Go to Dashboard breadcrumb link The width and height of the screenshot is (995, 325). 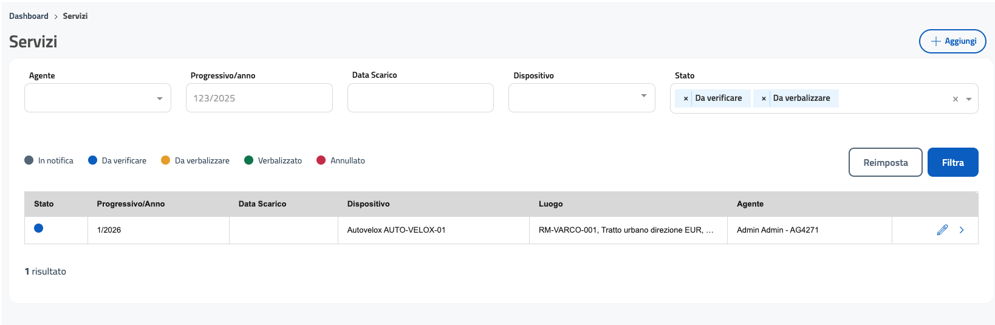click(29, 16)
